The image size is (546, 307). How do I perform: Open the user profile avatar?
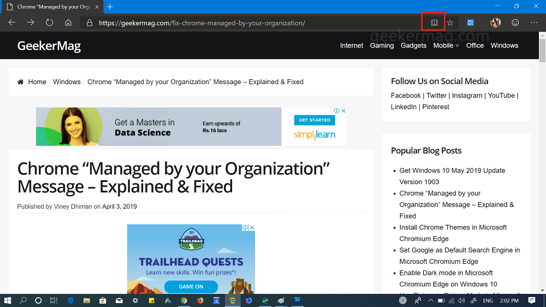click(x=496, y=22)
